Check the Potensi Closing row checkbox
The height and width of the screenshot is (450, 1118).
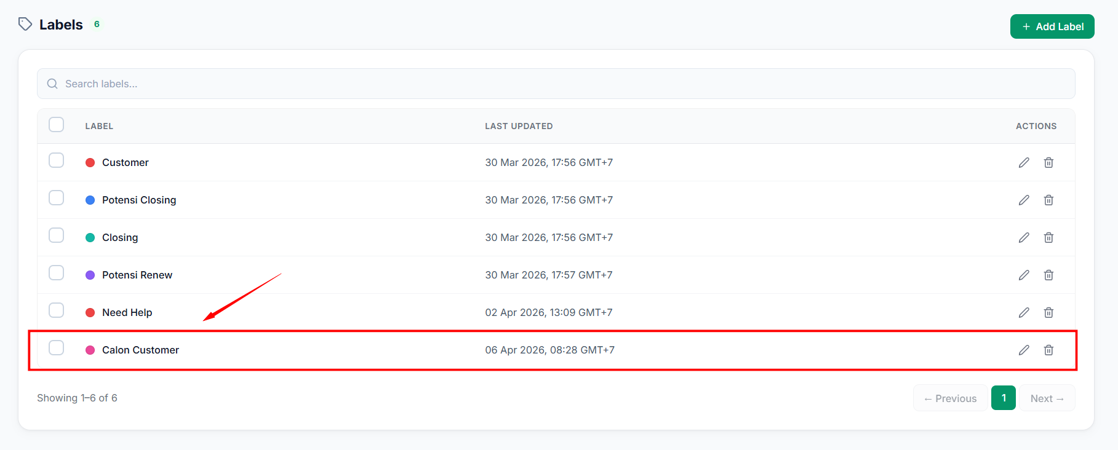click(57, 198)
